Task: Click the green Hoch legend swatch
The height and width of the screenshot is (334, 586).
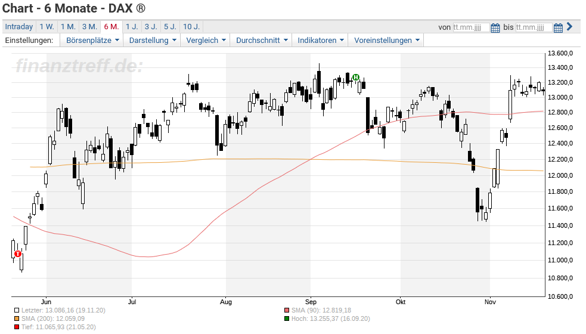Action: click(x=287, y=319)
